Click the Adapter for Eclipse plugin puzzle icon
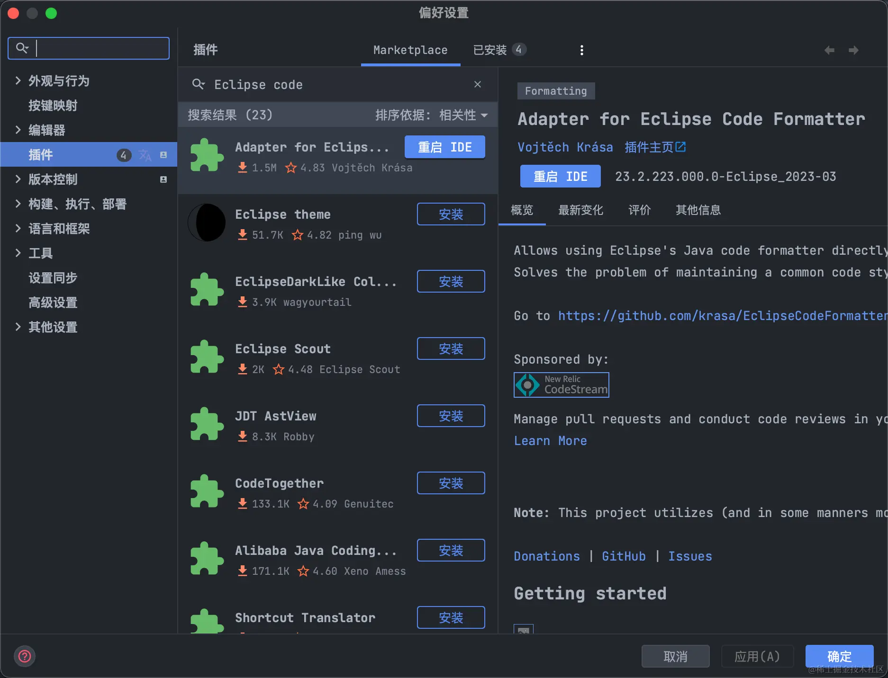This screenshot has height=678, width=888. coord(207,155)
